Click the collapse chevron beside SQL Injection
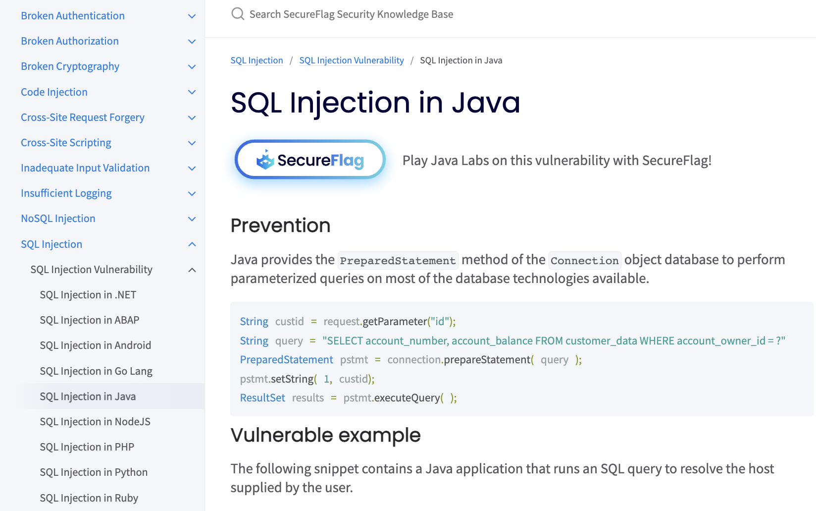The height and width of the screenshot is (511, 816). [192, 244]
